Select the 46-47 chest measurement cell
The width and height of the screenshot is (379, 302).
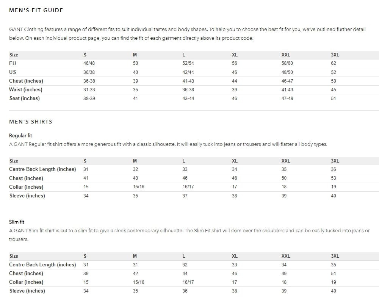click(x=287, y=81)
